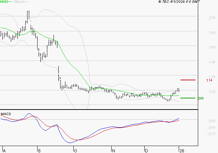Click the 26 year label on time axis

click(182, 151)
